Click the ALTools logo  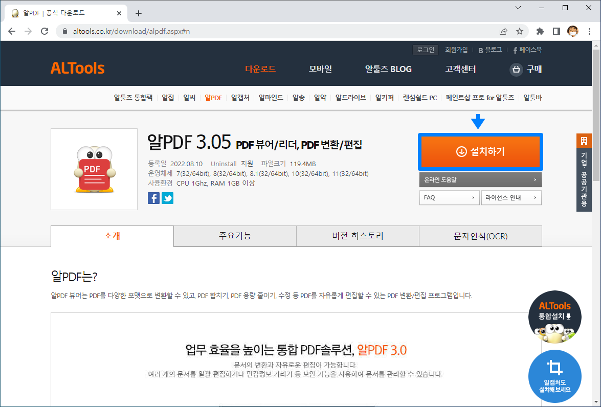click(77, 68)
